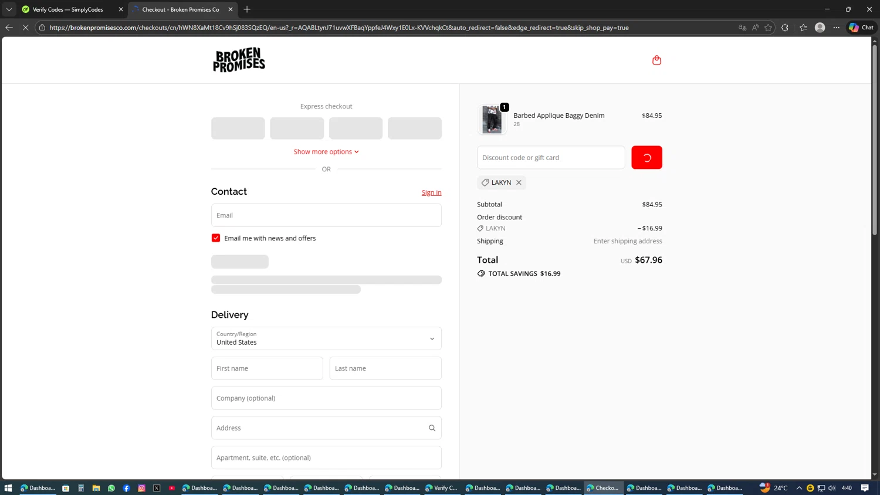The width and height of the screenshot is (880, 495).
Task: Click the volume icon in system tray
Action: pos(832,488)
